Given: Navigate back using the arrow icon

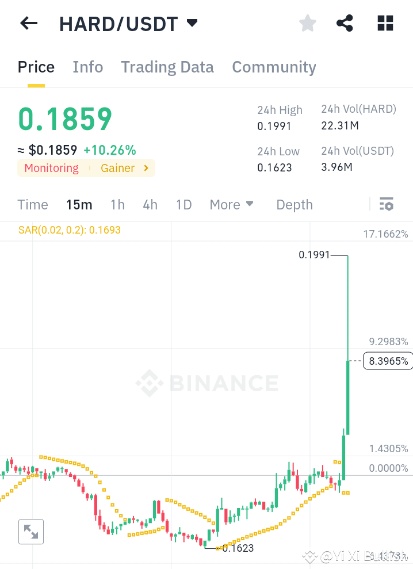Looking at the screenshot, I should pos(28,23).
